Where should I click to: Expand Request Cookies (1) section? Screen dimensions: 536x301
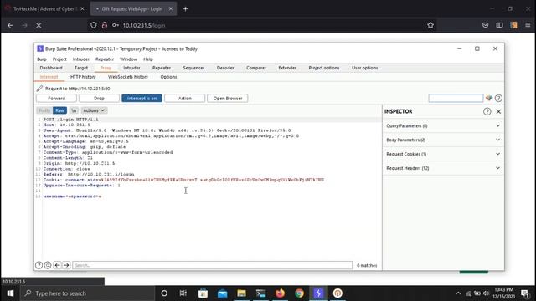pyautogui.click(x=443, y=154)
